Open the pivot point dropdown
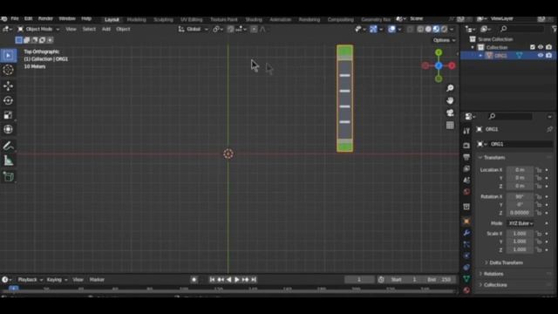Screen dimensions: 558x314 [x=217, y=29]
